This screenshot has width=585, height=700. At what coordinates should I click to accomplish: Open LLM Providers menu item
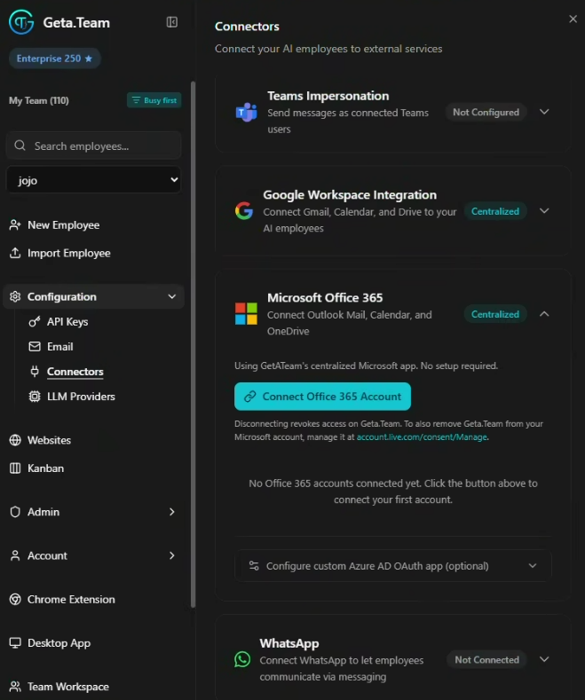coord(81,397)
